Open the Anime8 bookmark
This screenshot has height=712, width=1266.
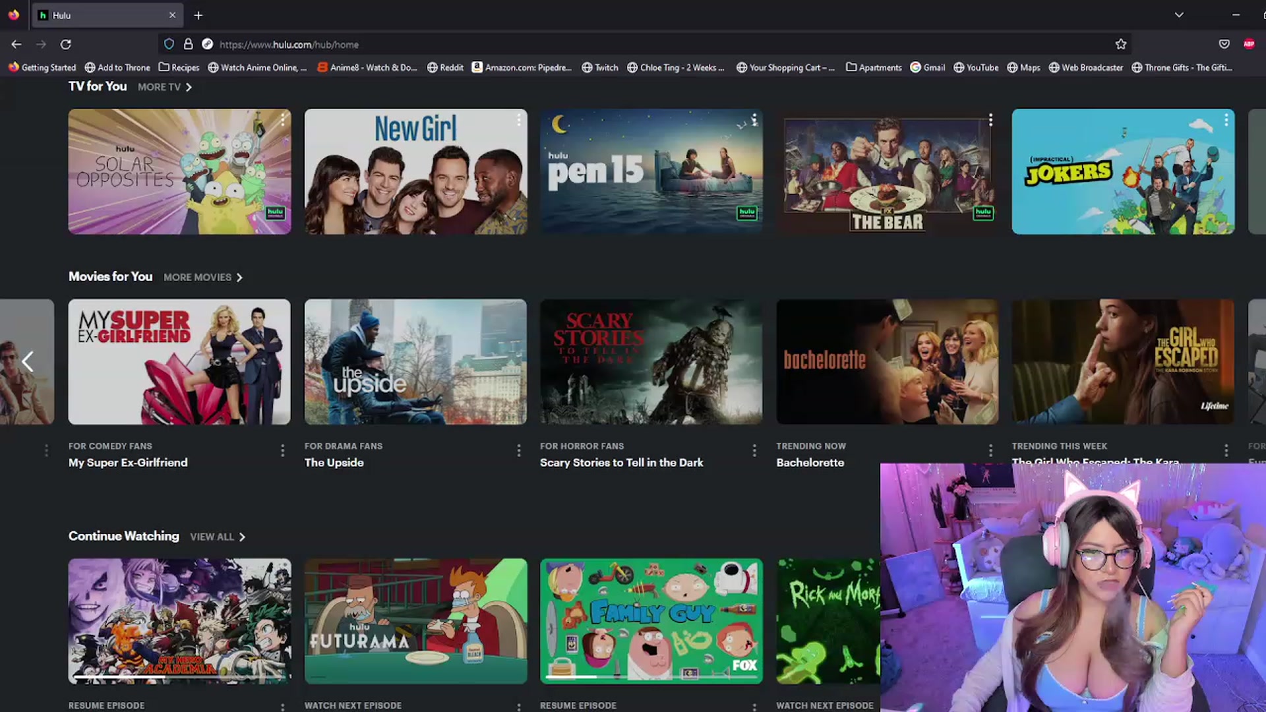367,67
